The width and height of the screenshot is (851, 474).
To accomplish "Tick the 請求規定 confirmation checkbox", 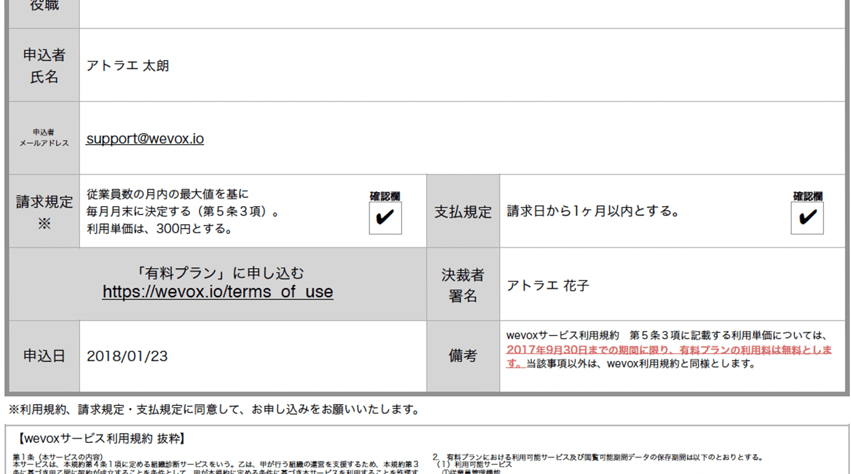I will coord(385,218).
